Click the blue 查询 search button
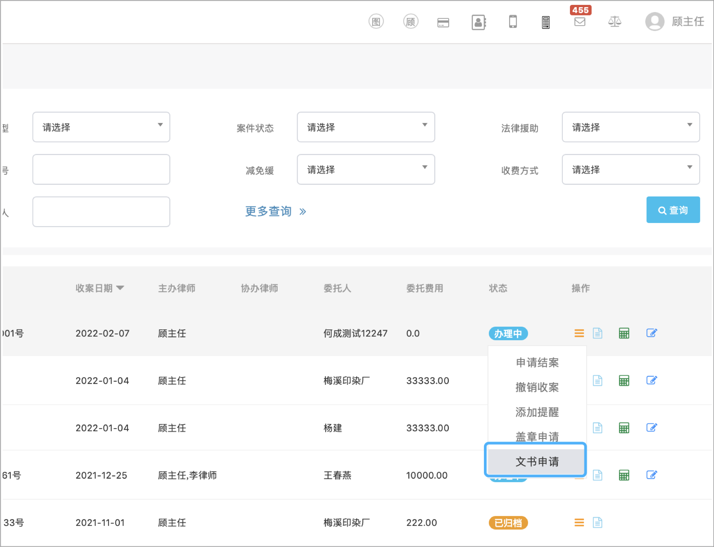 coord(673,210)
